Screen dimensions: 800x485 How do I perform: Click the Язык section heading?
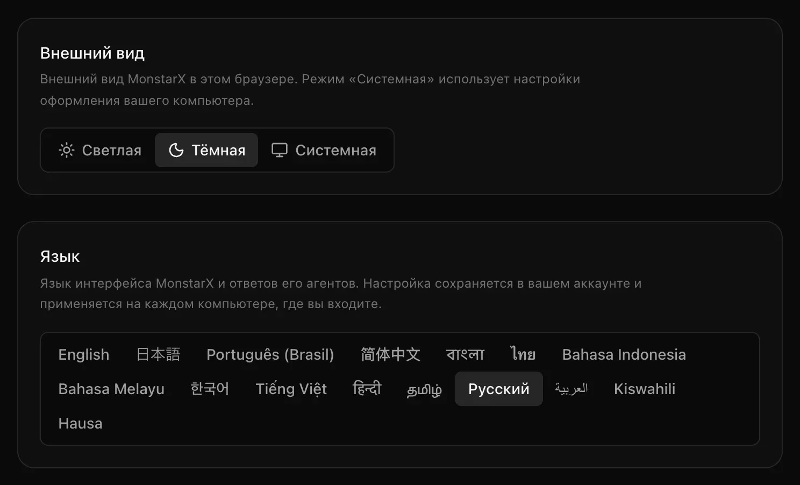[x=60, y=256]
